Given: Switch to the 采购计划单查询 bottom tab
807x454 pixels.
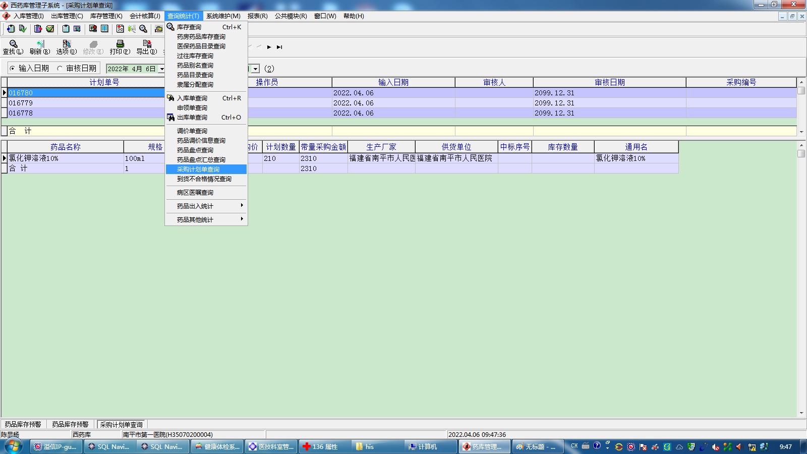Looking at the screenshot, I should [x=122, y=425].
